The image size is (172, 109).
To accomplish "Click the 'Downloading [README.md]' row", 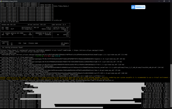I will click(85, 89).
